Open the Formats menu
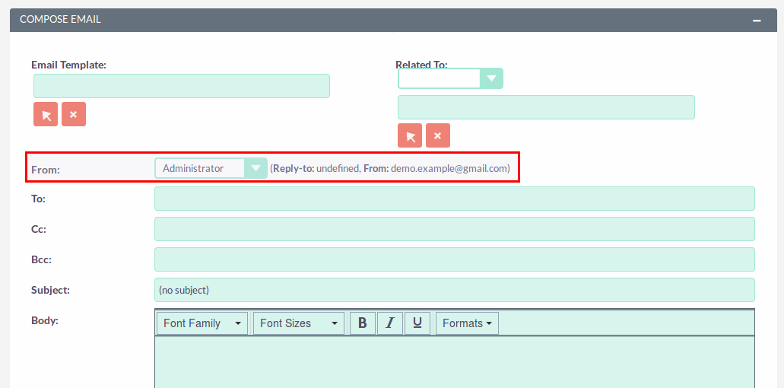 pyautogui.click(x=468, y=323)
